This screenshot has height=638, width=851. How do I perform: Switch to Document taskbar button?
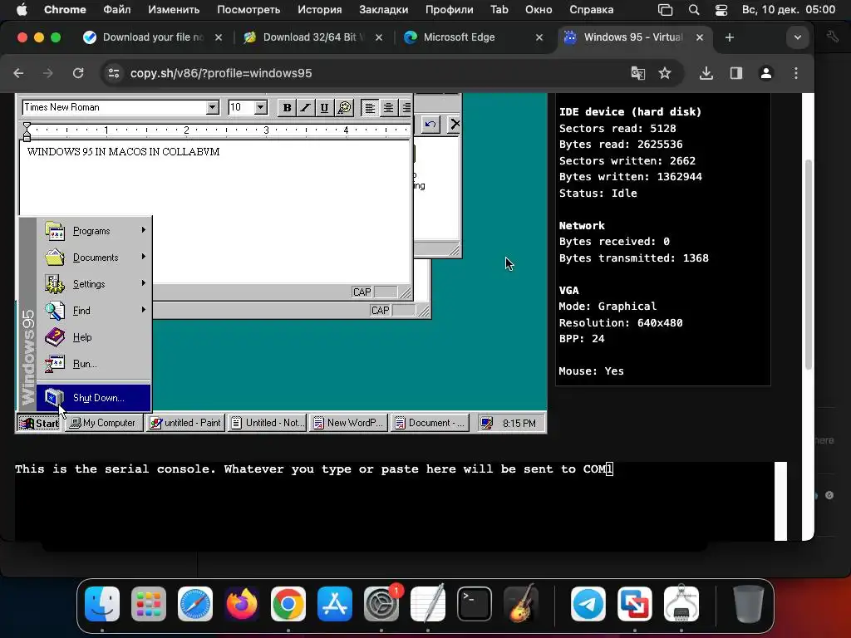pos(430,423)
